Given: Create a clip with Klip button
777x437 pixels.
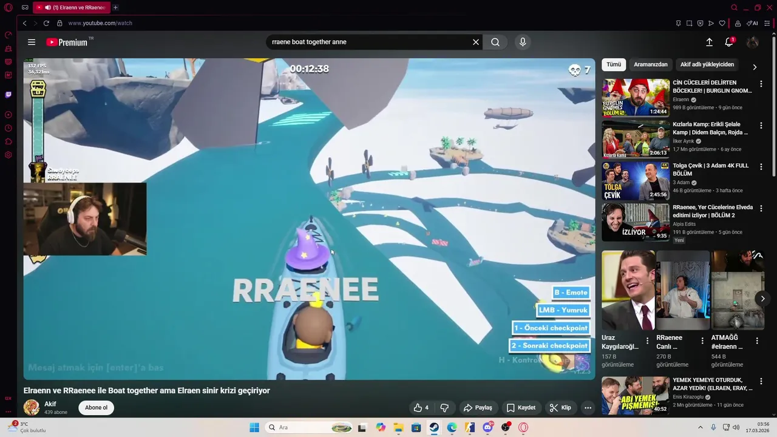Looking at the screenshot, I should coord(560,408).
